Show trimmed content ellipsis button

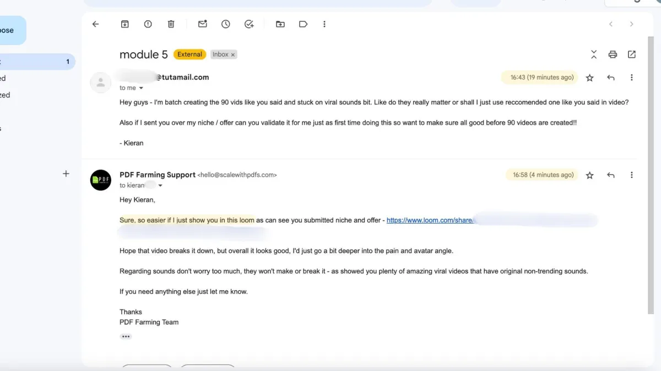point(126,336)
